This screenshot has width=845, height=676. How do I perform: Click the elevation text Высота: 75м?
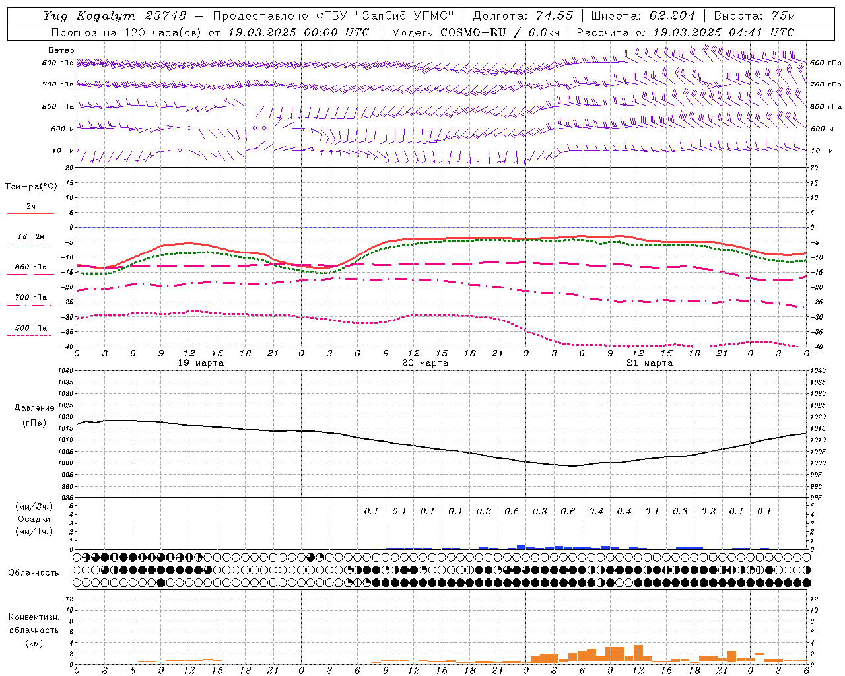coord(754,16)
